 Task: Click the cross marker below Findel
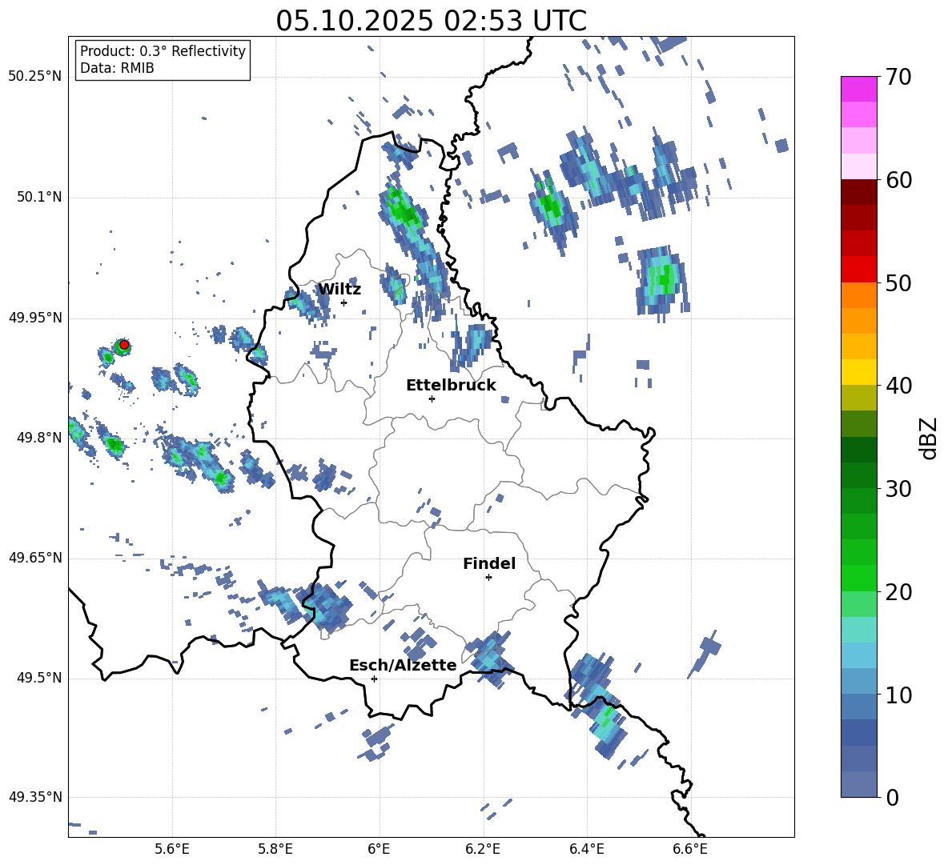tap(488, 578)
